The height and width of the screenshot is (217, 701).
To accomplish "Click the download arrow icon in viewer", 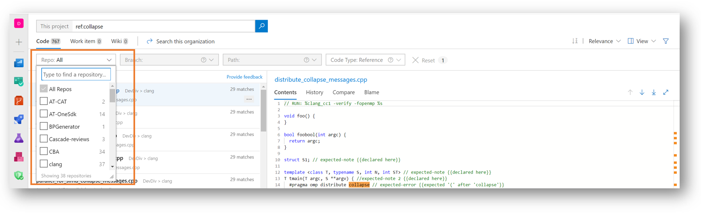I will (x=654, y=92).
